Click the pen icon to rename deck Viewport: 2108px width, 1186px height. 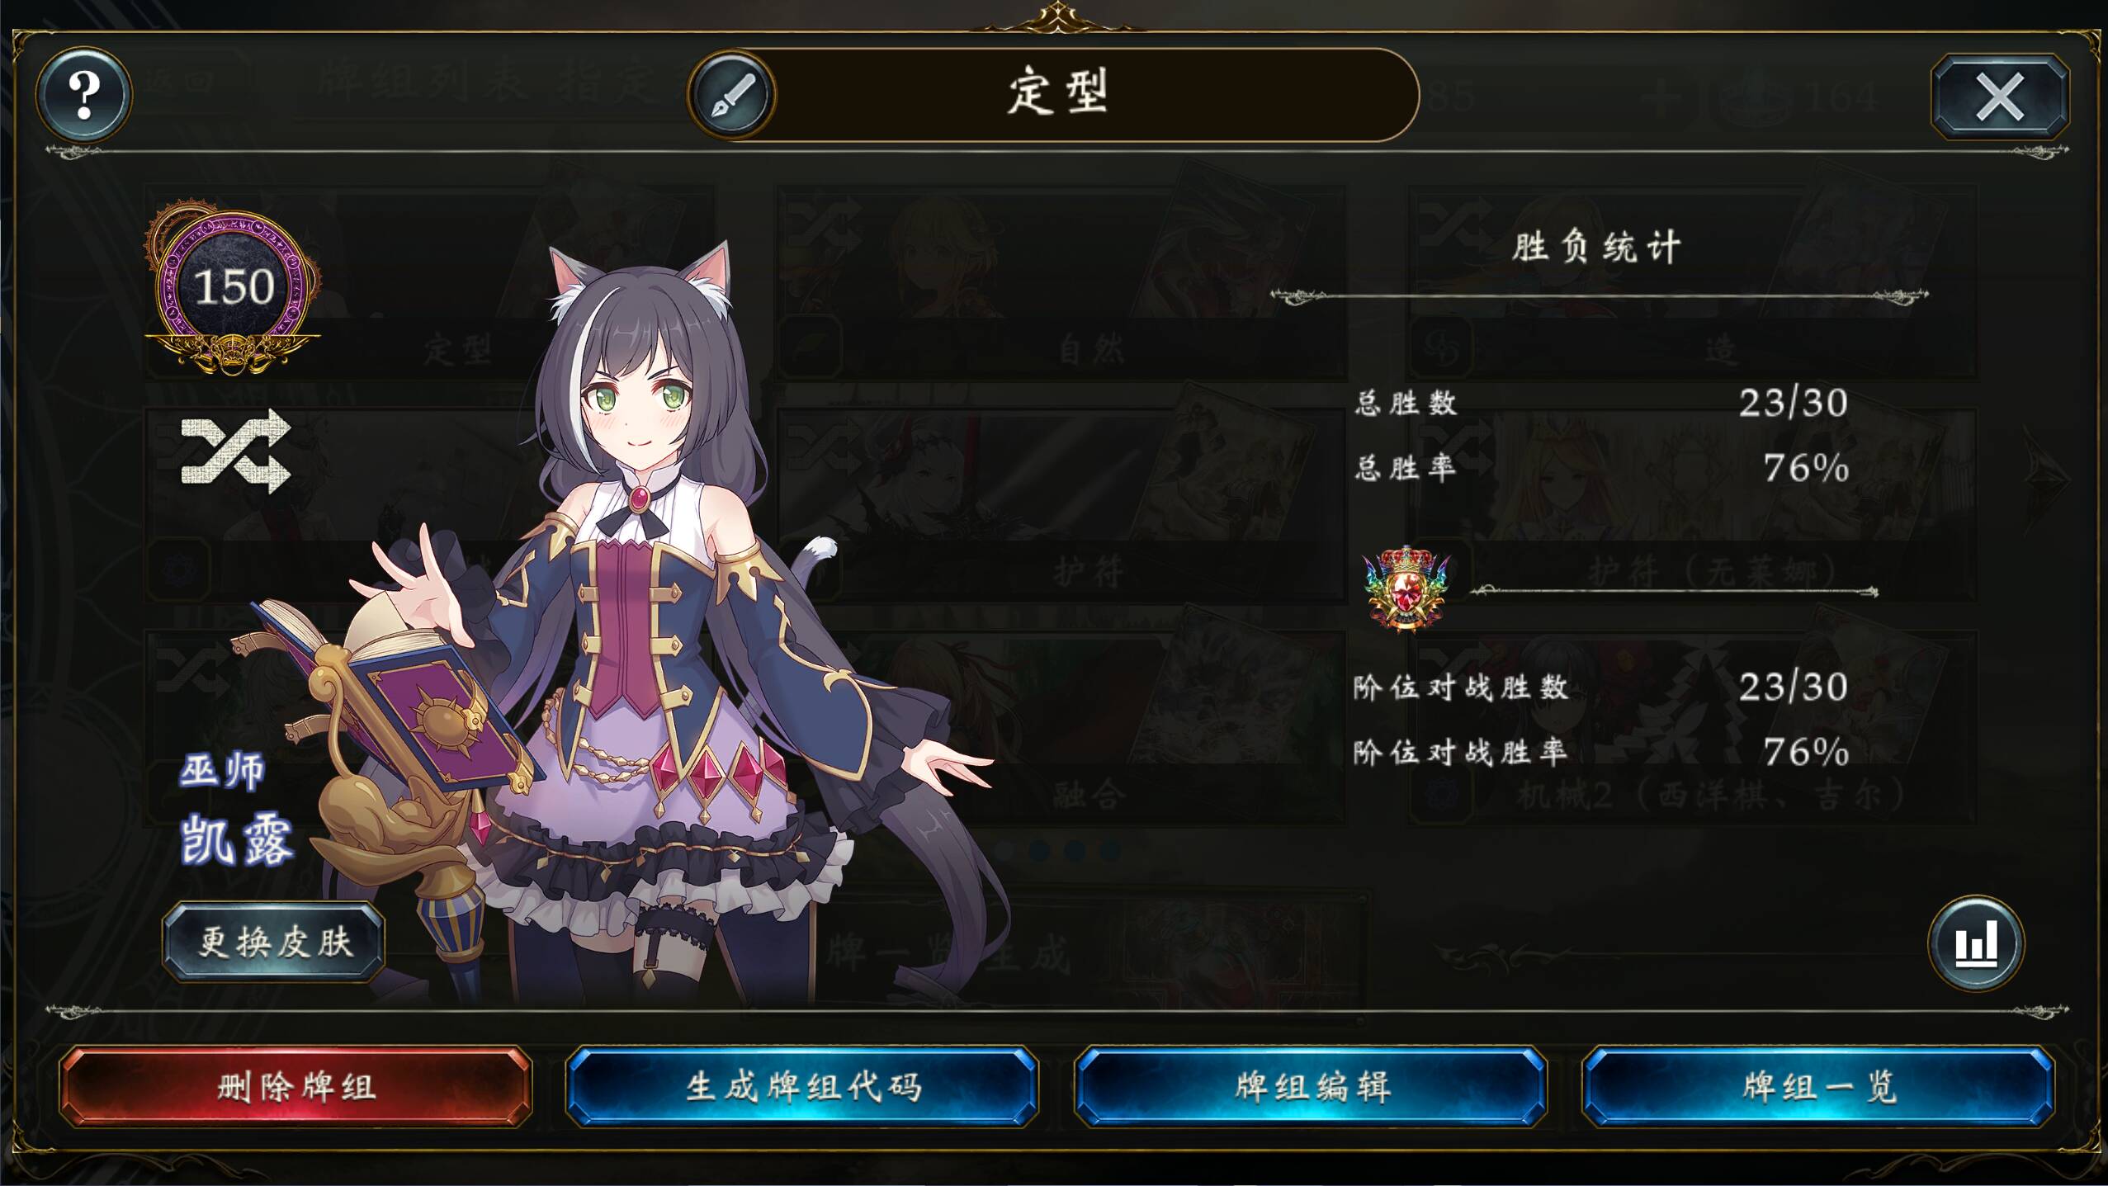point(732,95)
